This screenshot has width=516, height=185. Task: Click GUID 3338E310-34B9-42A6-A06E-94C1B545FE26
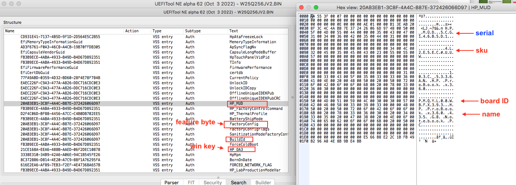(60, 155)
